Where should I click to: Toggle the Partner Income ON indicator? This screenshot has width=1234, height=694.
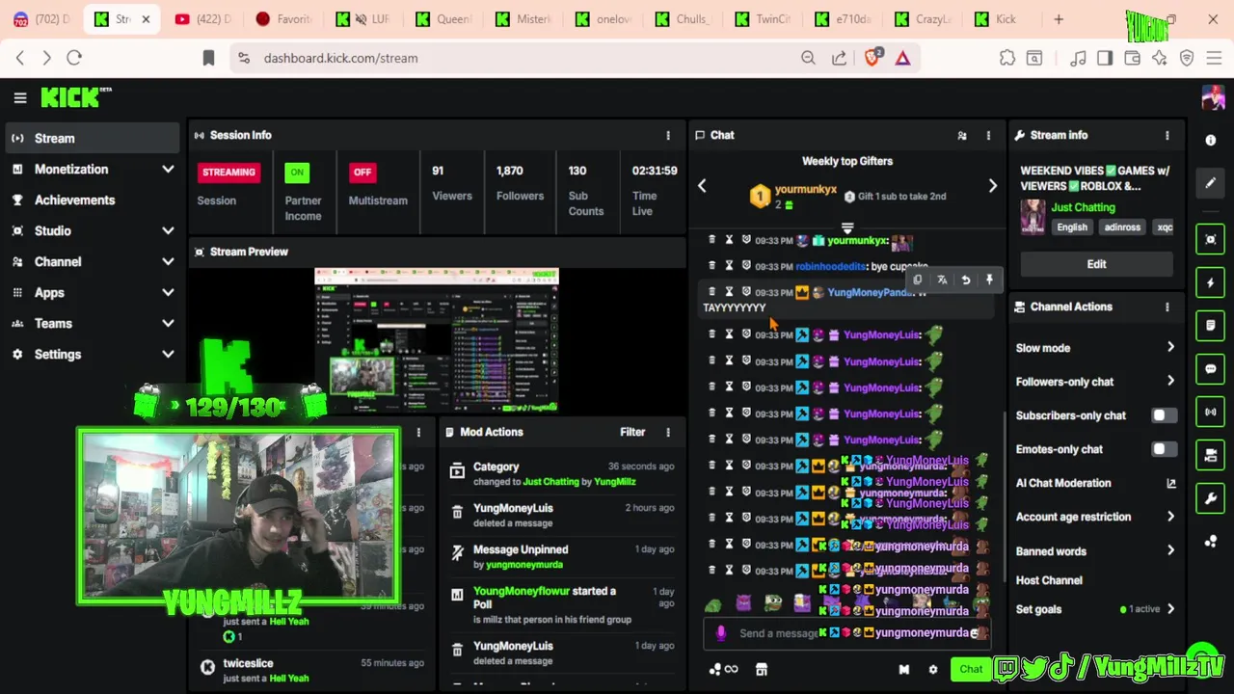click(x=296, y=173)
